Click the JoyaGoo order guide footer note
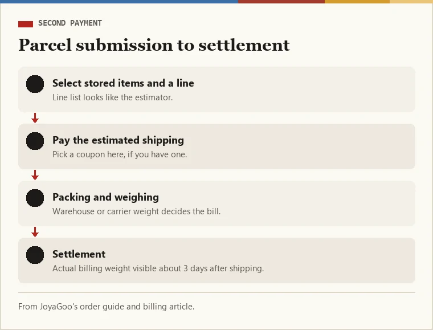Screen dimensions: 433x330 click(107, 307)
